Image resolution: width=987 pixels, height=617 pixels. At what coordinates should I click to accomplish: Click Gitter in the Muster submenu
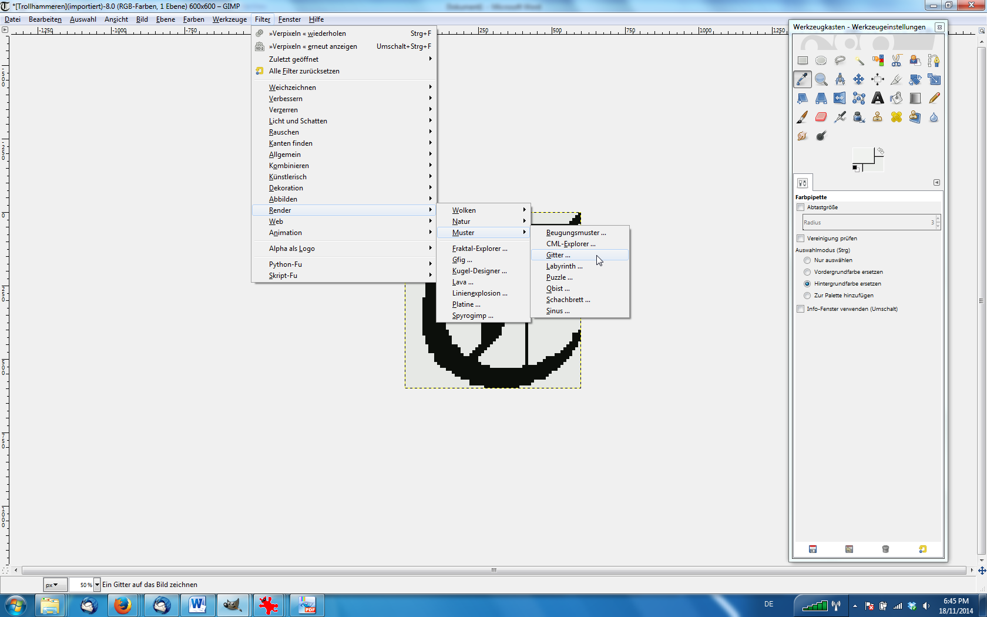[558, 255]
